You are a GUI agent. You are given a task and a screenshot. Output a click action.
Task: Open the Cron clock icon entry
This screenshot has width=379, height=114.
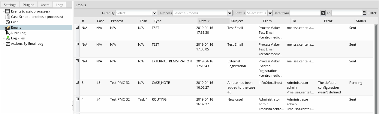(x=8, y=22)
